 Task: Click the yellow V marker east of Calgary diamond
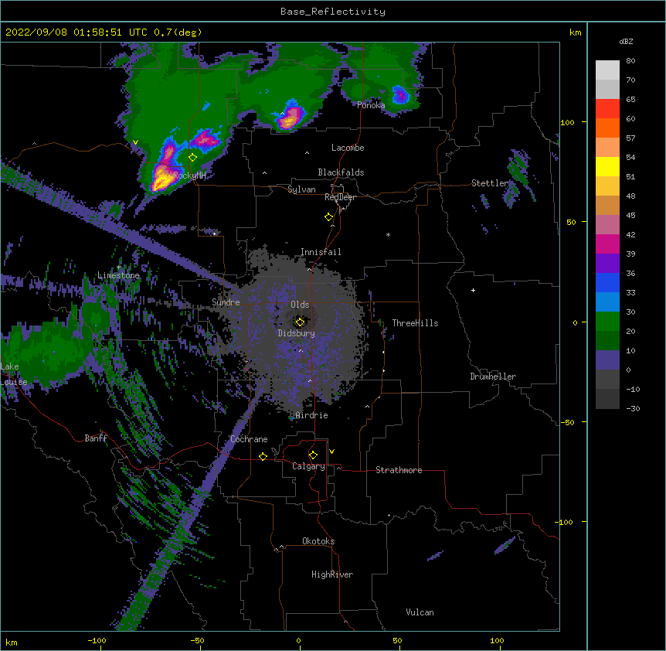coord(331,452)
